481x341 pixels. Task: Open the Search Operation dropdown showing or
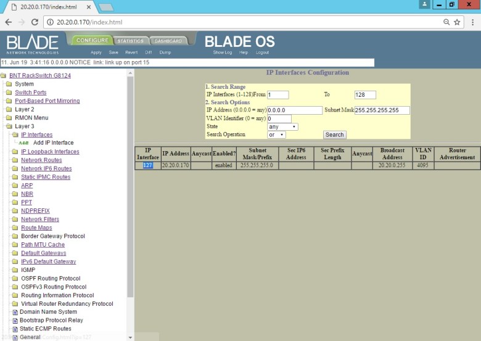click(276, 135)
